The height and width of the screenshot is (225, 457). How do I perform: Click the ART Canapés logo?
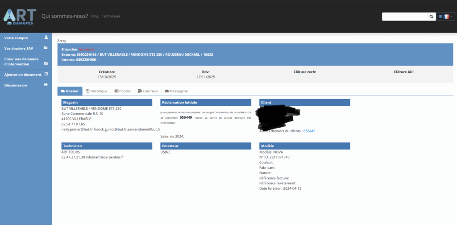(x=19, y=16)
